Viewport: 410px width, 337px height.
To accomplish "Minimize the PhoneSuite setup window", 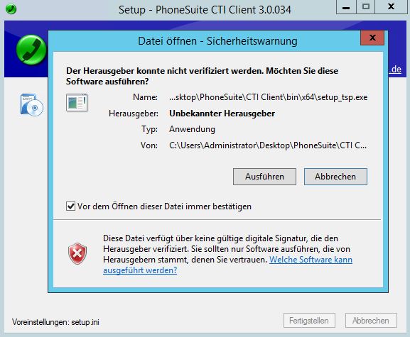I will (346, 7).
